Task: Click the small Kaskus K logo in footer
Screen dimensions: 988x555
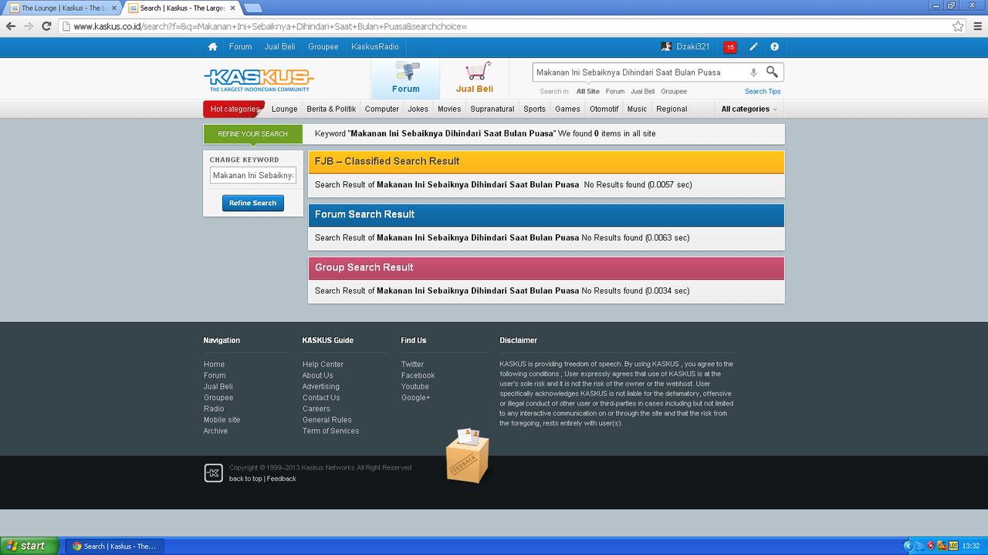Action: 214,473
